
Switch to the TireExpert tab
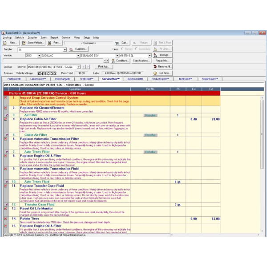pos(89,78)
